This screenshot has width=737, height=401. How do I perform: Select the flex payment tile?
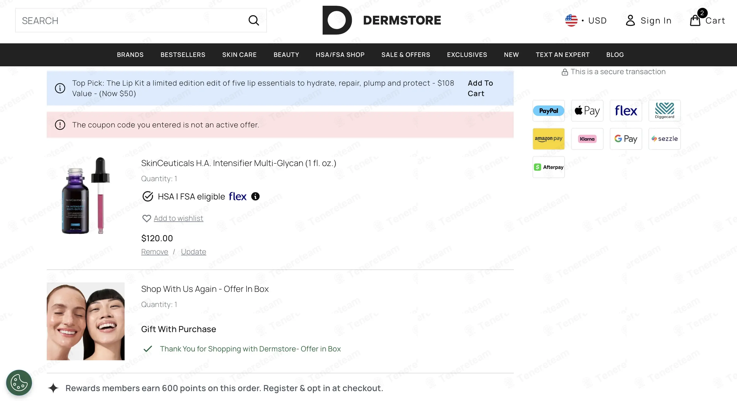click(626, 111)
